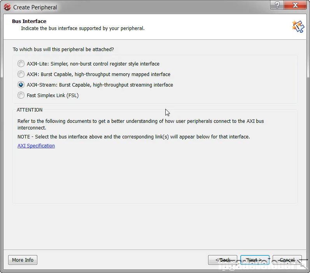Proceed by clicking Next
Image resolution: width=310 pixels, height=273 pixels.
(x=255, y=260)
